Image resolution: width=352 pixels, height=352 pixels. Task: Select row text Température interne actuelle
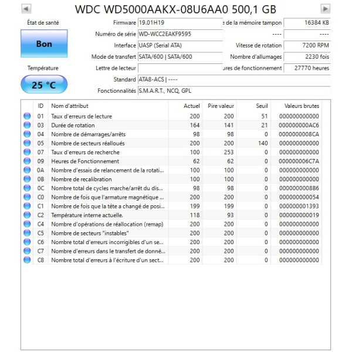(87, 215)
